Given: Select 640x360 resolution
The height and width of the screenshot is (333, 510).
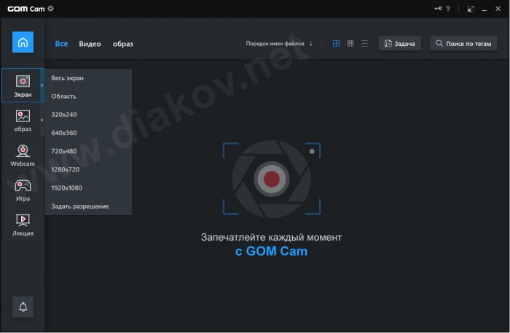Looking at the screenshot, I should [88, 133].
